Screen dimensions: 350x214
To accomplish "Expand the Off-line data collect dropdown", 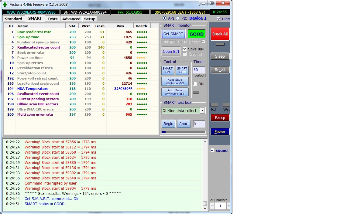I will tap(202, 111).
